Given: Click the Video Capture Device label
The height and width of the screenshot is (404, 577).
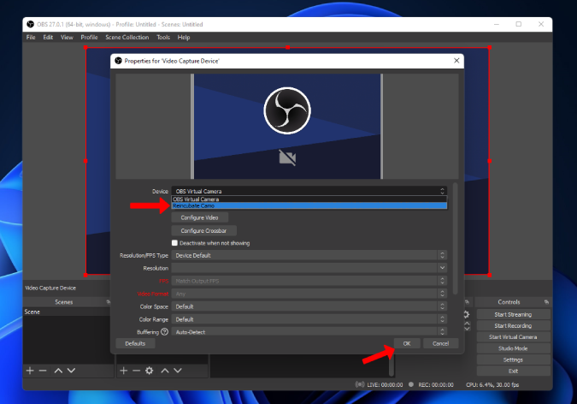Looking at the screenshot, I should click(x=50, y=288).
